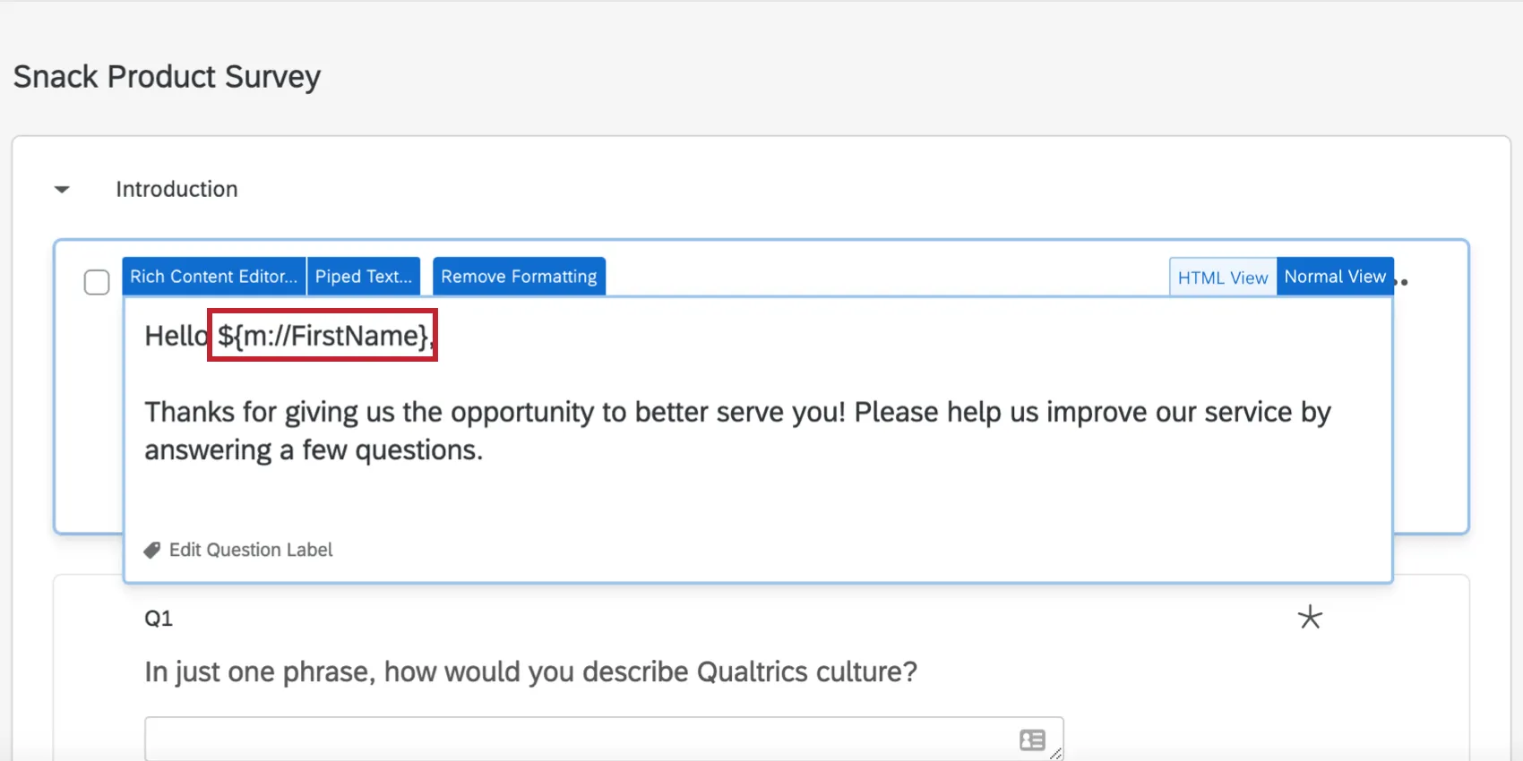Viewport: 1523px width, 761px height.
Task: Click the Introduction block name
Action: [176, 190]
